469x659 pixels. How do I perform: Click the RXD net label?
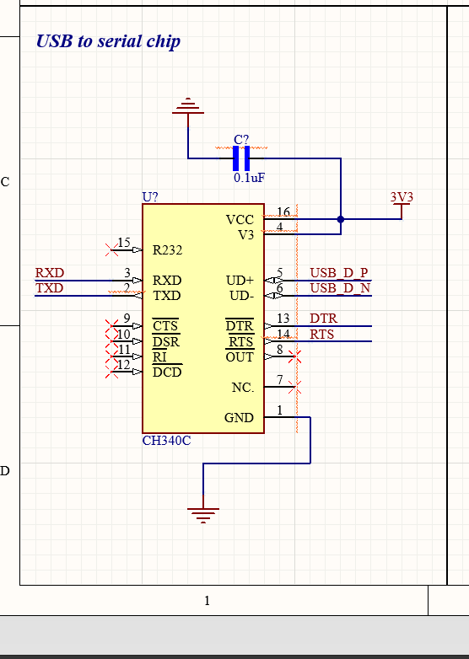pos(50,273)
